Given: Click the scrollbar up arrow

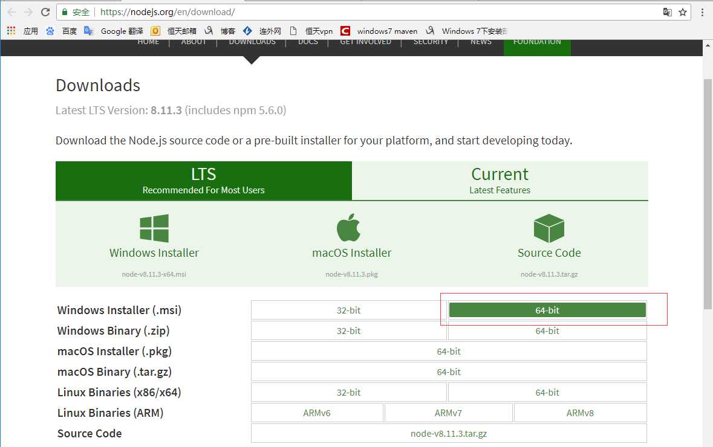Looking at the screenshot, I should pyautogui.click(x=708, y=45).
